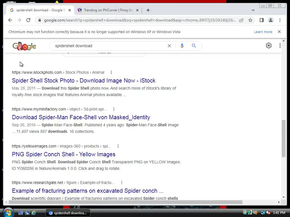
Task: Select the spidershell download Google tab
Action: click(x=40, y=10)
